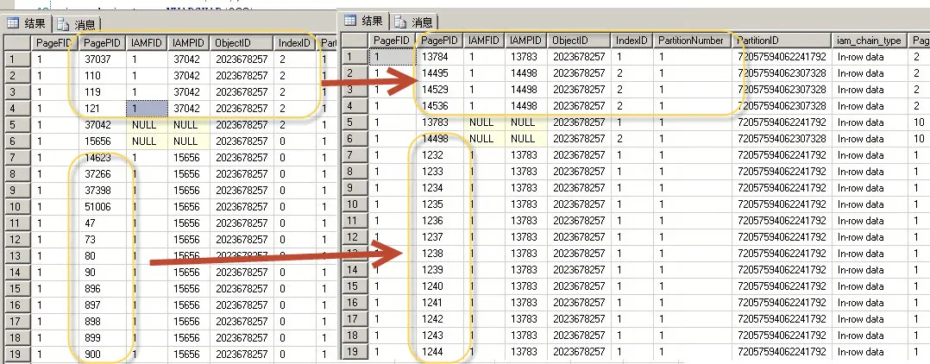Click the ObjectID column header in the right grid
This screenshot has width=930, height=364.
click(x=579, y=41)
